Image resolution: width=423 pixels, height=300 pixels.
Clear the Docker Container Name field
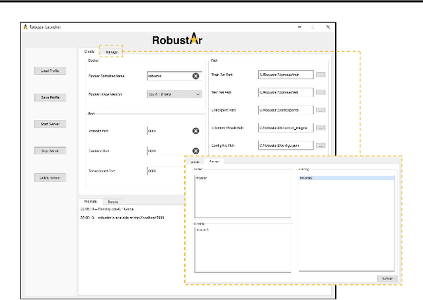(x=196, y=76)
